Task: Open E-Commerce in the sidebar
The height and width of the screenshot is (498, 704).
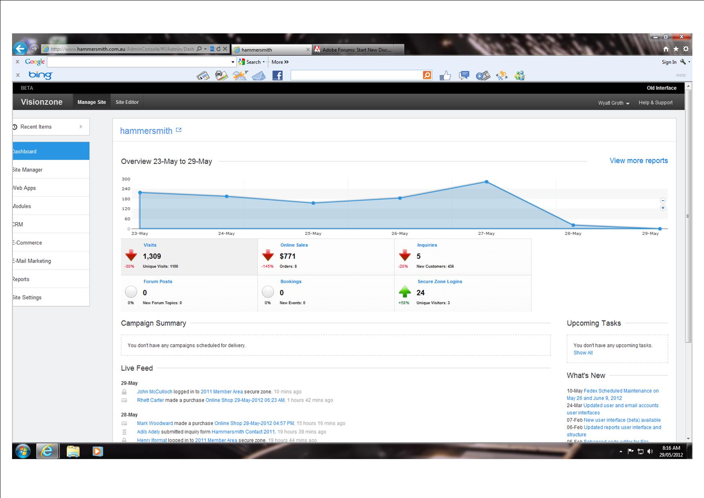Action: tap(51, 243)
